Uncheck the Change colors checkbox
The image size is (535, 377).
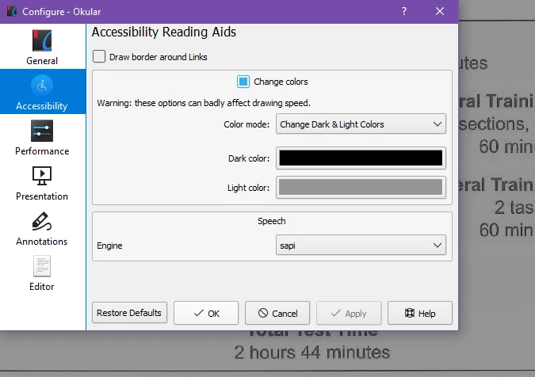click(243, 82)
